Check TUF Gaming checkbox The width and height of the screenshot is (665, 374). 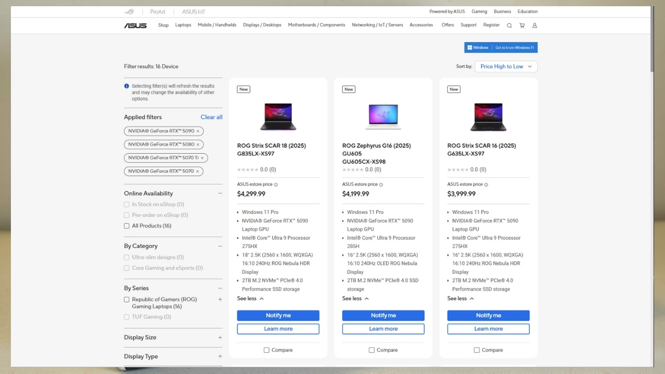[x=126, y=317]
